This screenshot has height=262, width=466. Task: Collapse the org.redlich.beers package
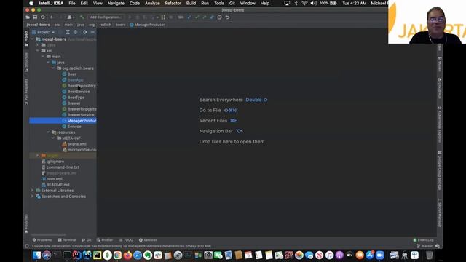[x=53, y=68]
